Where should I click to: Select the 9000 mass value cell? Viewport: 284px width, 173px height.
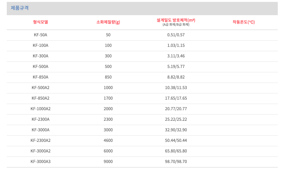coord(108,162)
